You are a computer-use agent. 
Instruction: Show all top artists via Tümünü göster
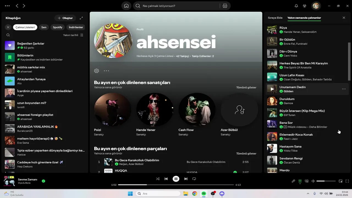point(246,87)
